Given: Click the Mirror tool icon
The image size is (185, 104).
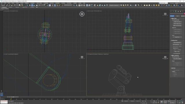Looking at the screenshot, I should coord(74,5).
